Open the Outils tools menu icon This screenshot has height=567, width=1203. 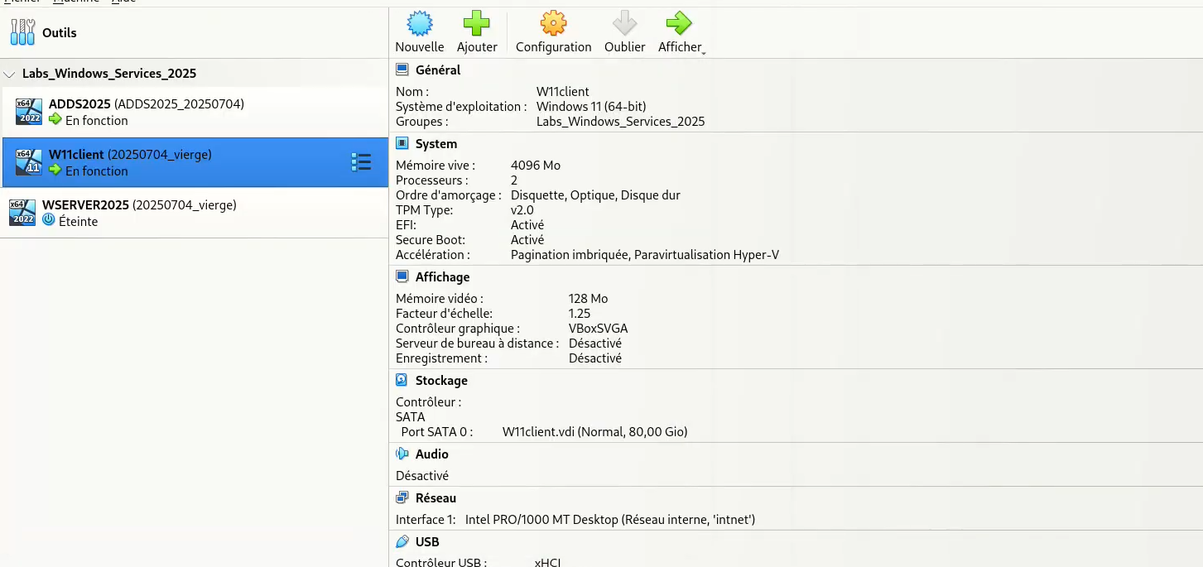[21, 31]
